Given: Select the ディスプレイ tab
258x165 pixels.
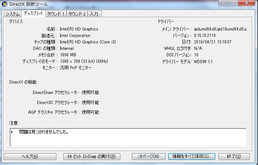Looking at the screenshot, I should click(33, 14).
